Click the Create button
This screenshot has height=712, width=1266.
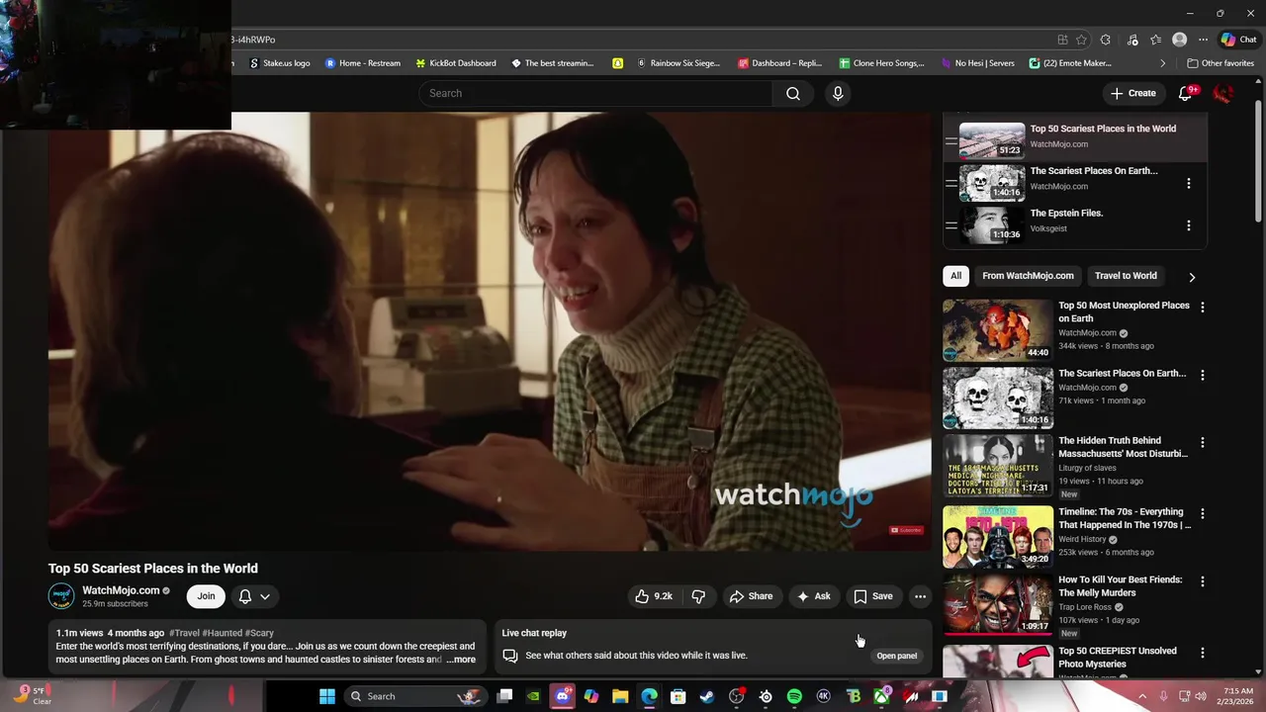[1132, 93]
